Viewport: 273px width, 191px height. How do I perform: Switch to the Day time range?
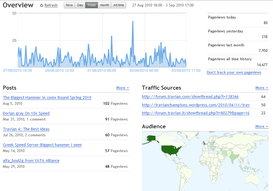[x=80, y=5]
